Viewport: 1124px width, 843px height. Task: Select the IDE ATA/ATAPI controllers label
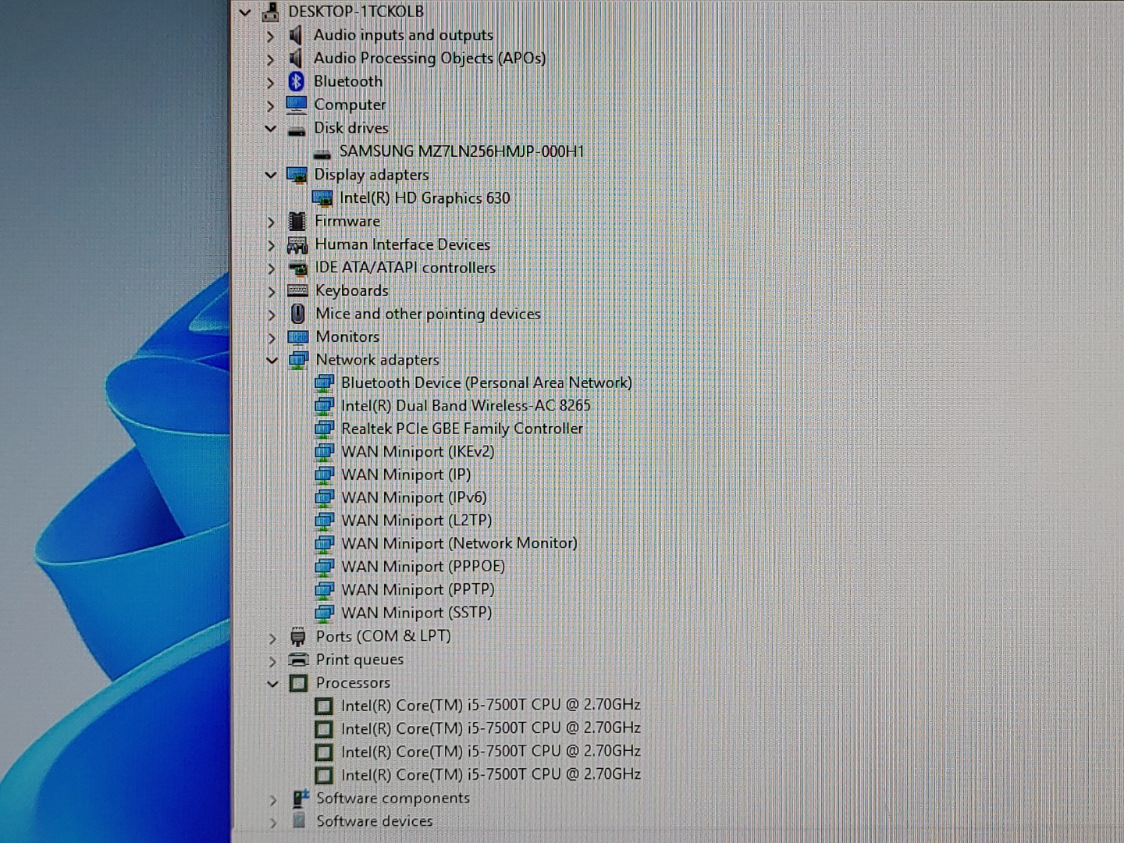tap(405, 268)
